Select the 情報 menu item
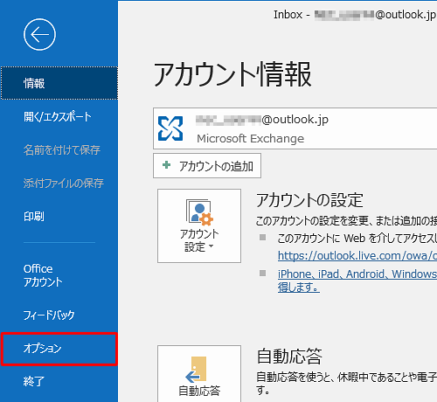 click(x=59, y=83)
